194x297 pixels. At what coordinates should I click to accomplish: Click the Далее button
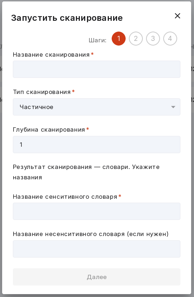point(97,277)
